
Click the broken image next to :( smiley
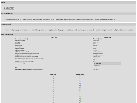[x=80, y=85]
